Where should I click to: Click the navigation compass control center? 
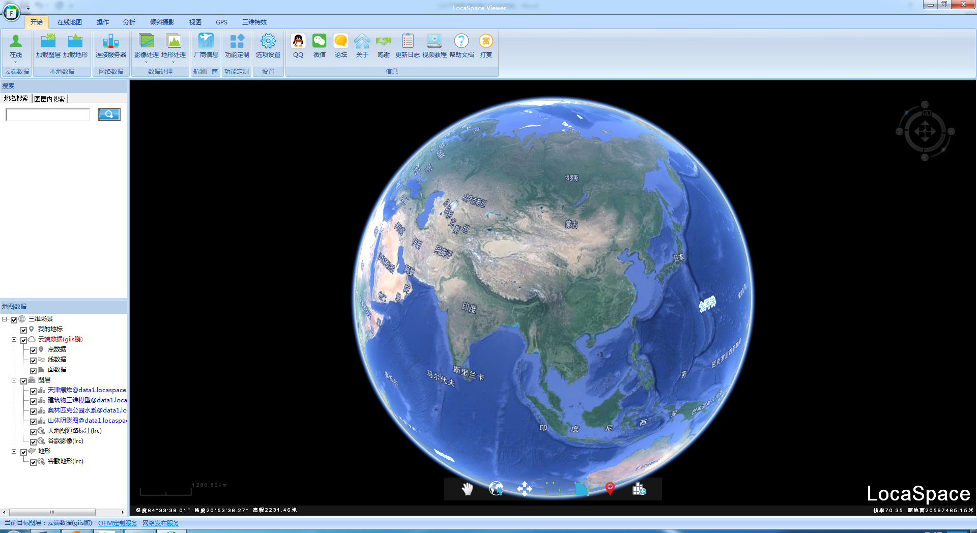(x=925, y=132)
